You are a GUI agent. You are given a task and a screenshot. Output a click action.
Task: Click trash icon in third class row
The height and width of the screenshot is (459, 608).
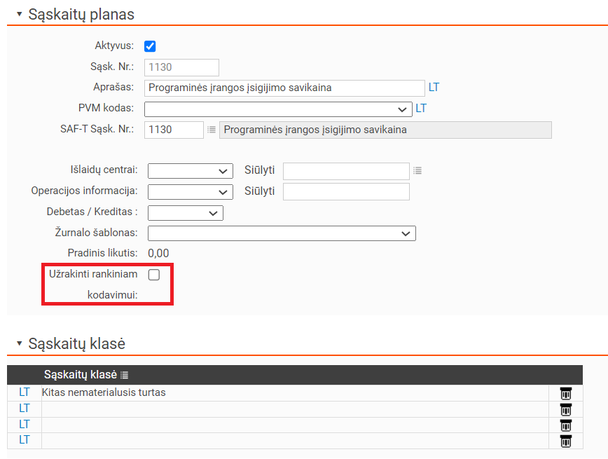(x=566, y=425)
